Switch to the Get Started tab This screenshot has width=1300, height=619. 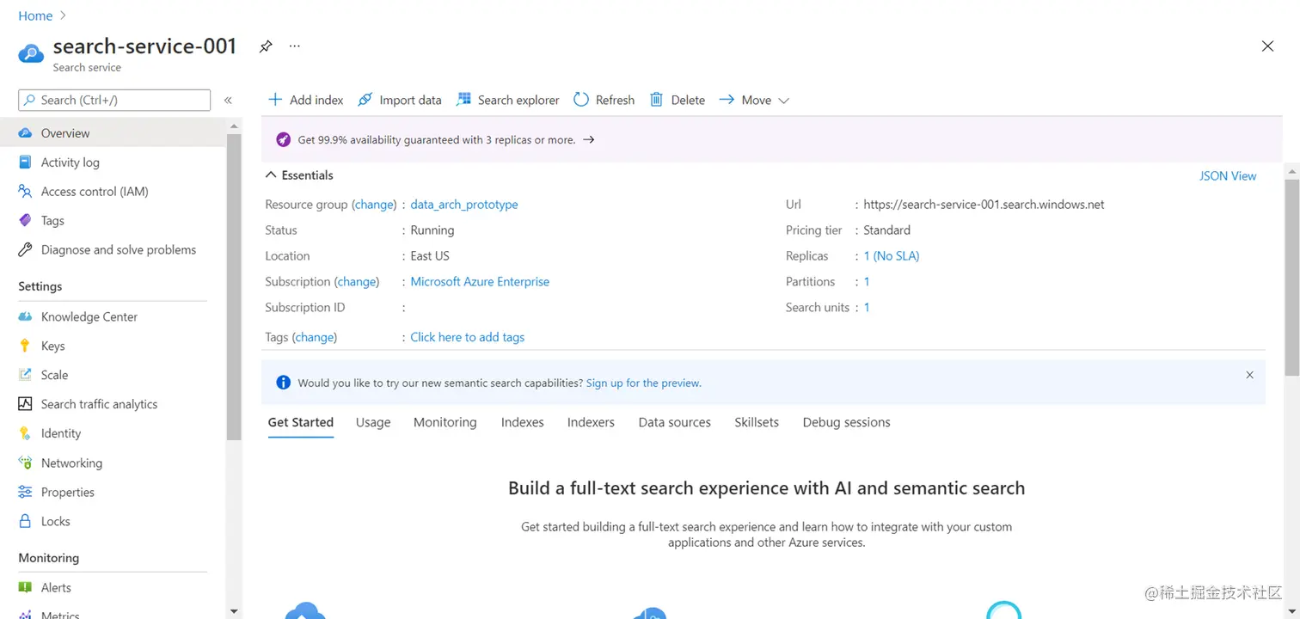tap(301, 422)
